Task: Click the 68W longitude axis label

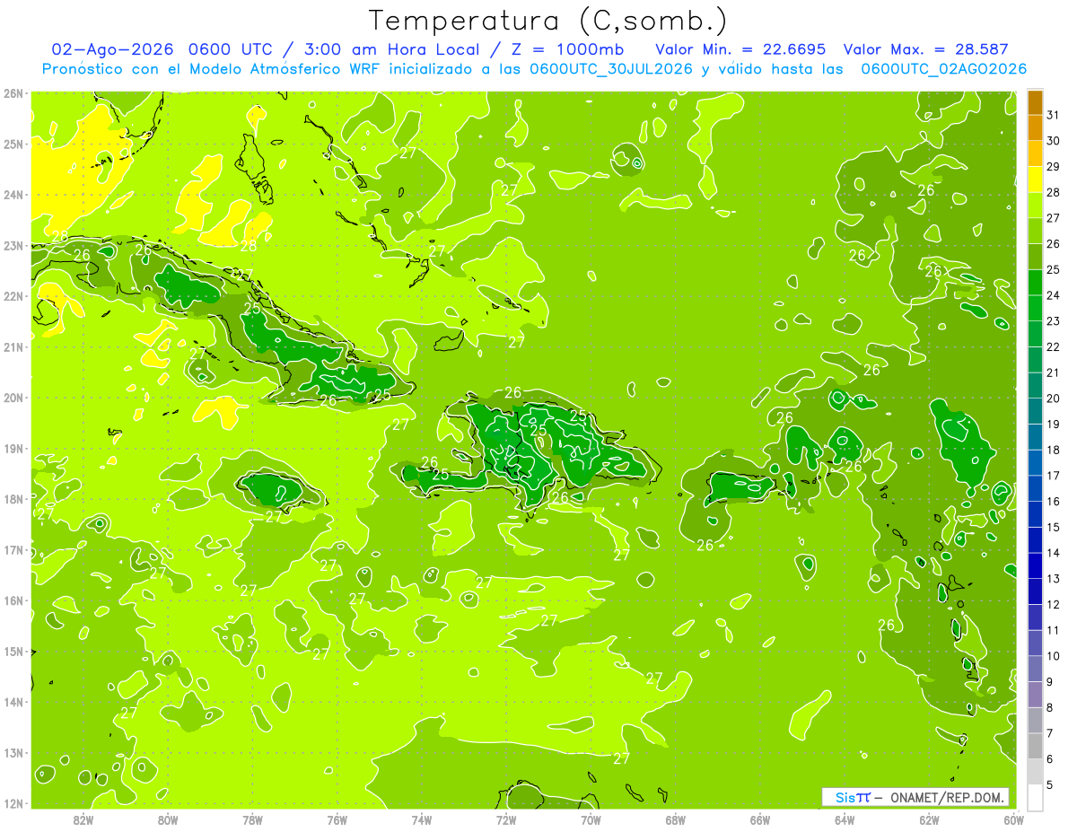Action: pyautogui.click(x=676, y=819)
